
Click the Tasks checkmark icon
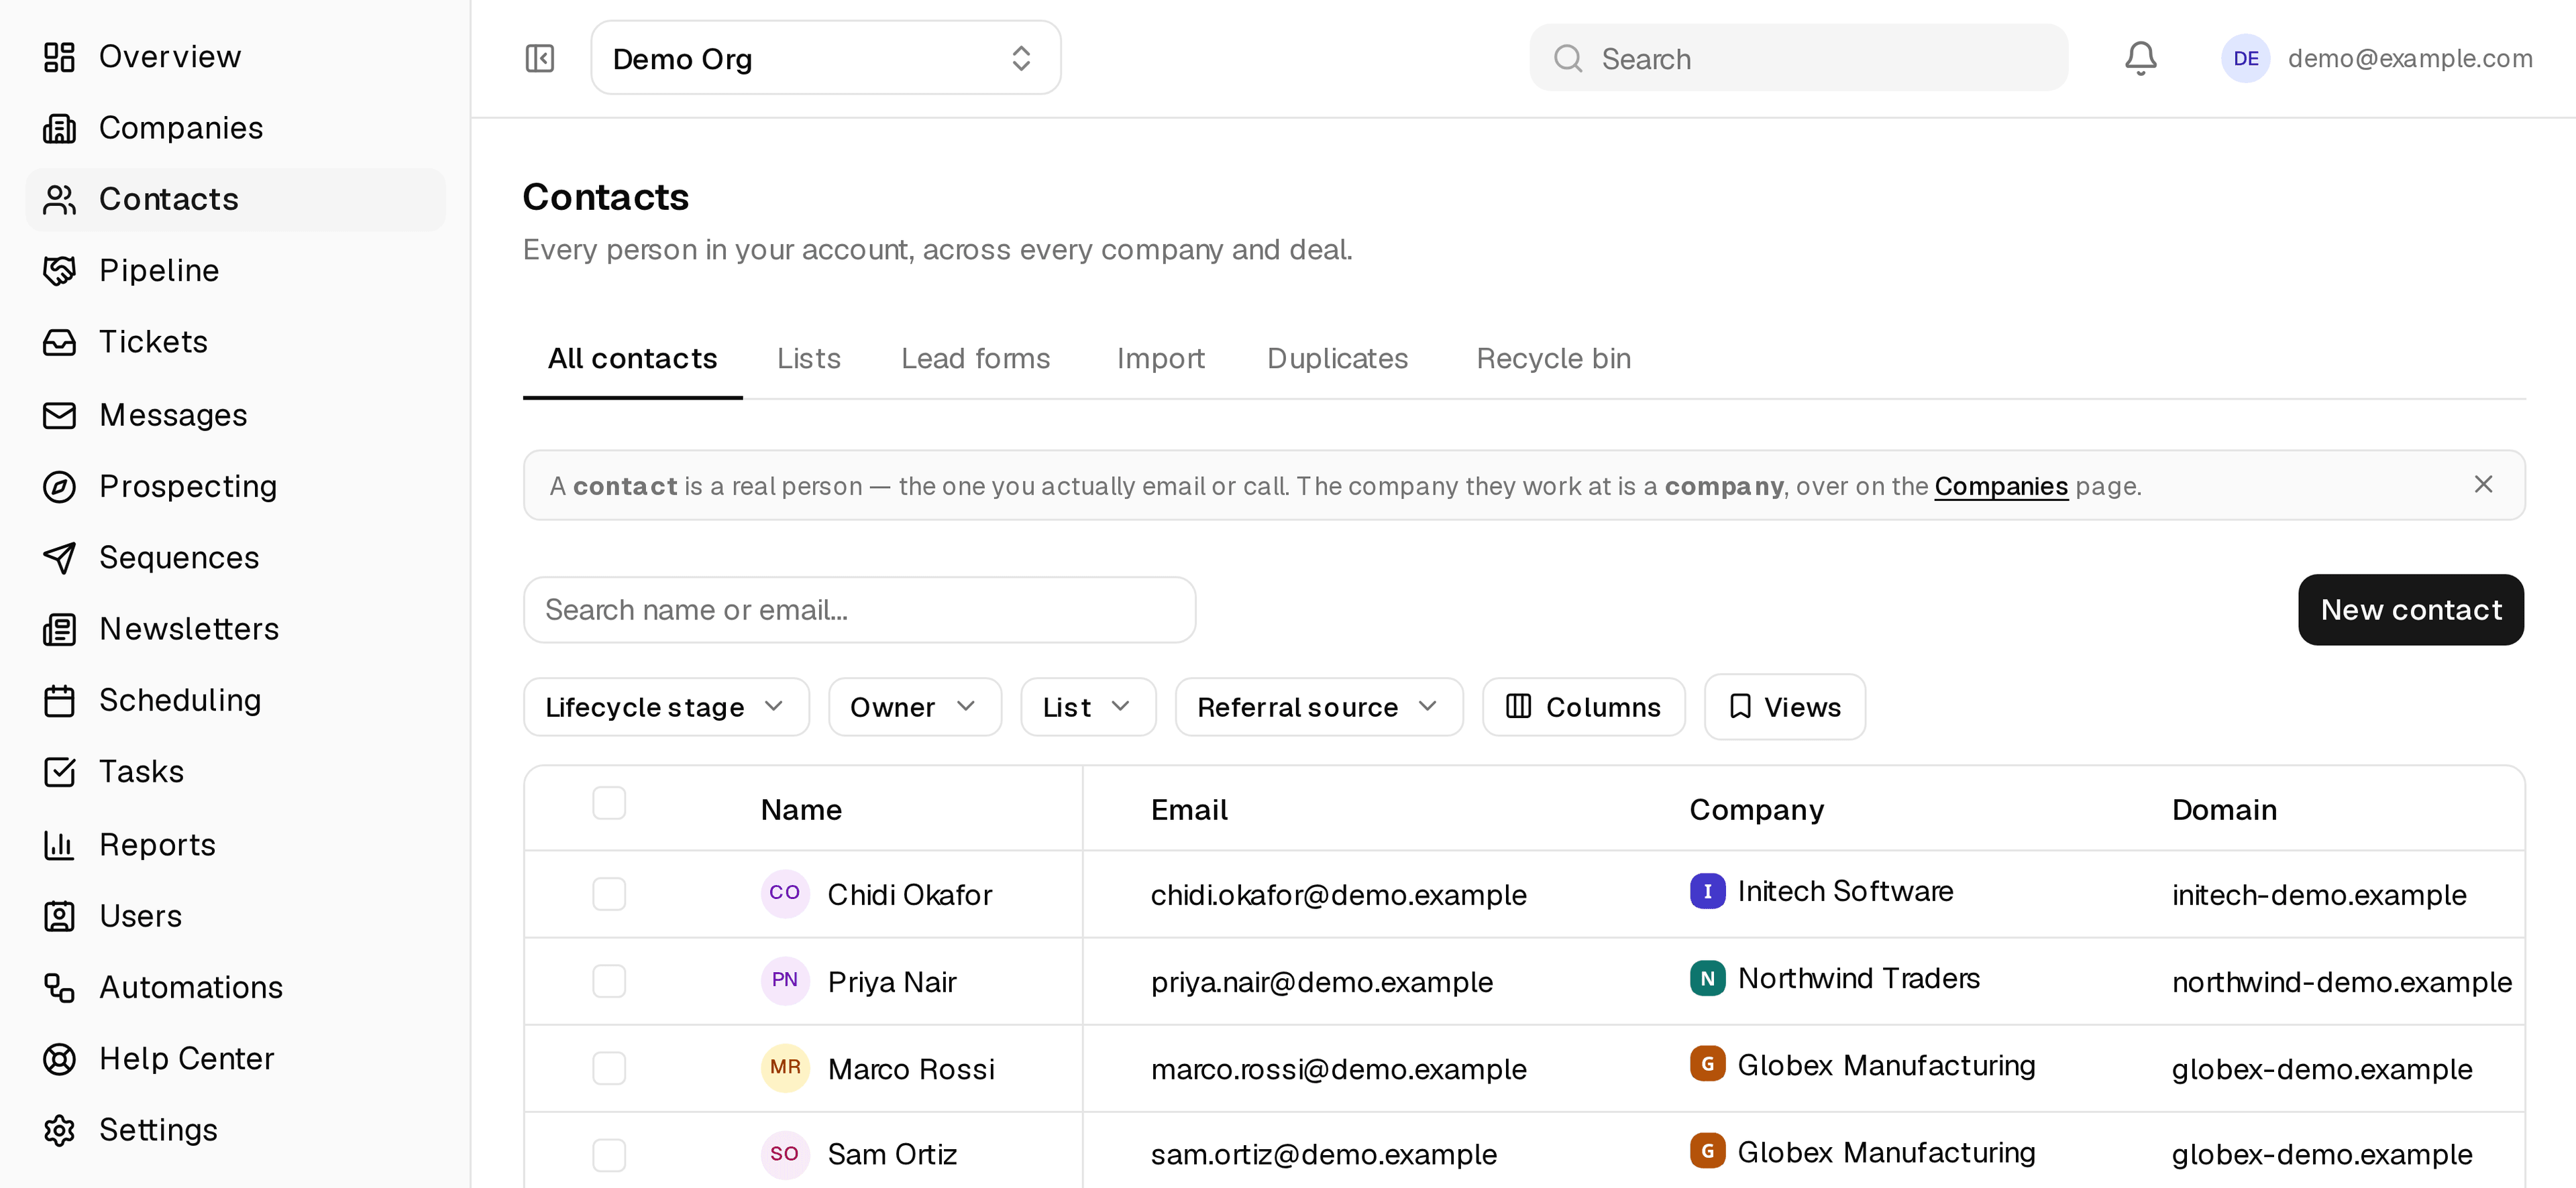pyautogui.click(x=59, y=772)
